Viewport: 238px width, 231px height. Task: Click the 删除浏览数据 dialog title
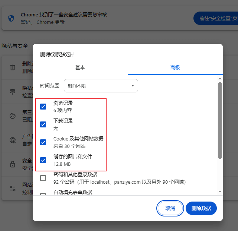(56, 54)
